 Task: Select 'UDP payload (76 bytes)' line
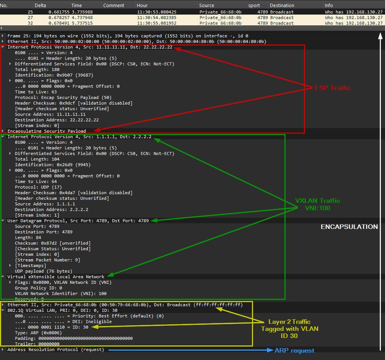point(44,271)
